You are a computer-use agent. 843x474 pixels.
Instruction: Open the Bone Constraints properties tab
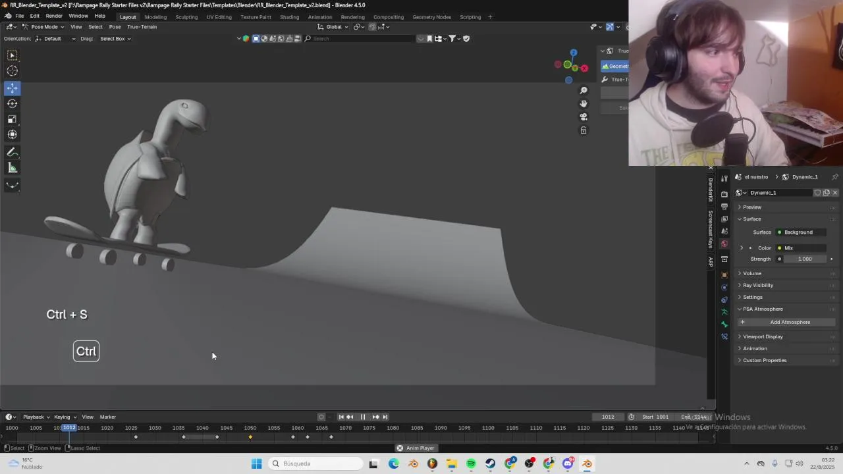pos(724,336)
